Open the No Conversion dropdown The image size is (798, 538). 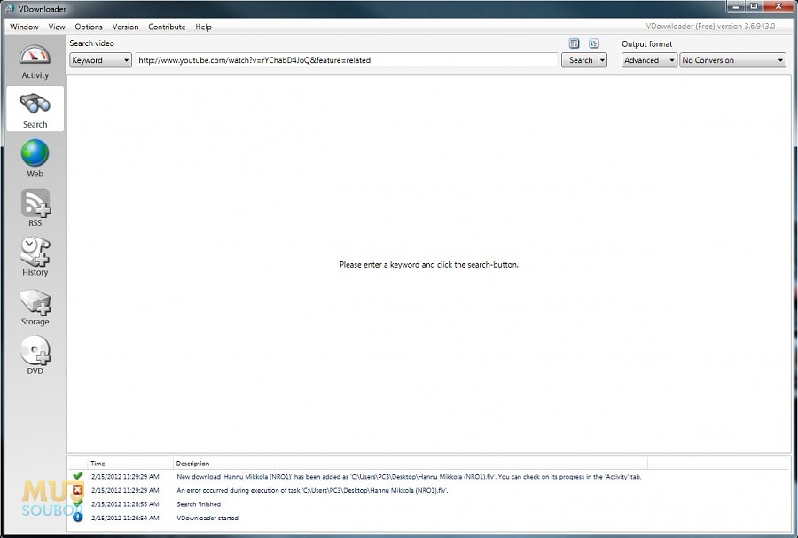[732, 60]
